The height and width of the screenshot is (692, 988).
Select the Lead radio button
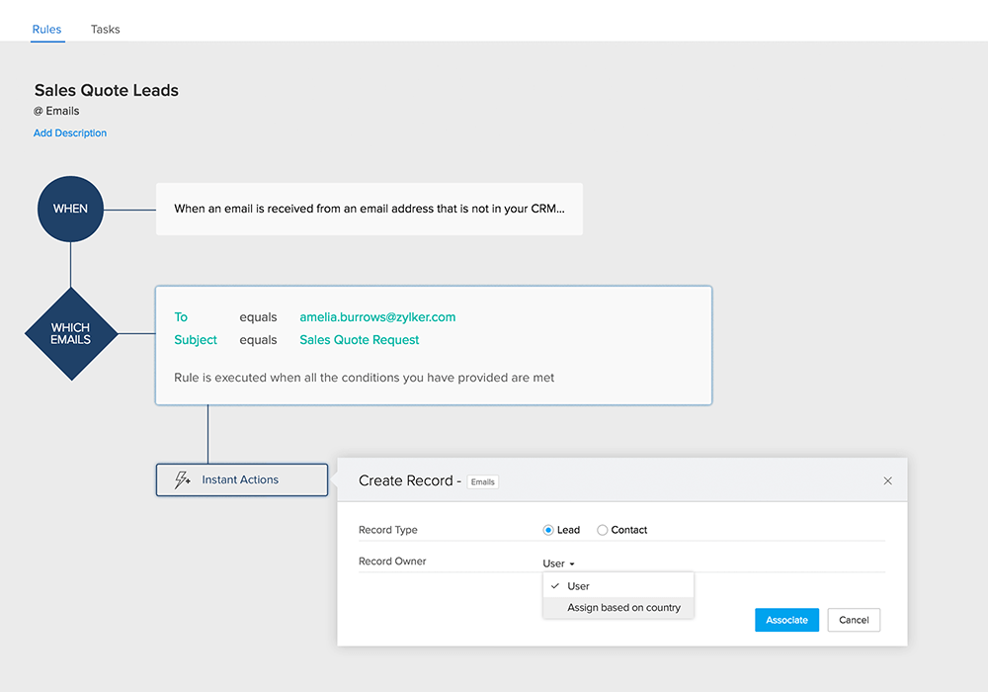pos(549,530)
